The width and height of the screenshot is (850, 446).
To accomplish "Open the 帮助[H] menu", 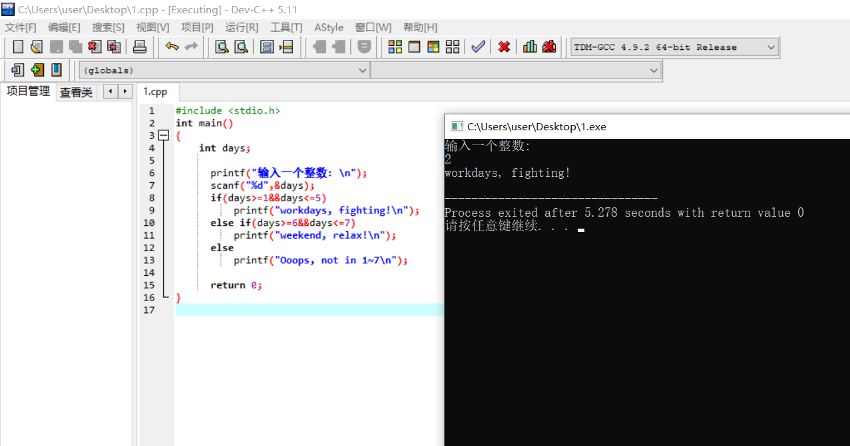I will coord(420,27).
